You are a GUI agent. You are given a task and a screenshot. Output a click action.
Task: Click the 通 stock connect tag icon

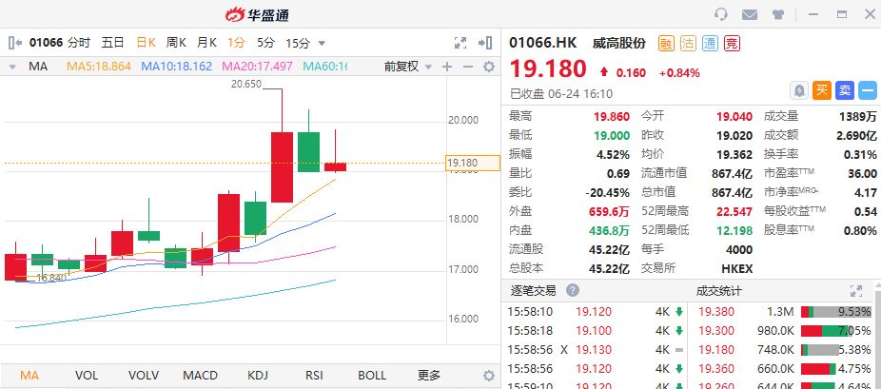point(710,43)
